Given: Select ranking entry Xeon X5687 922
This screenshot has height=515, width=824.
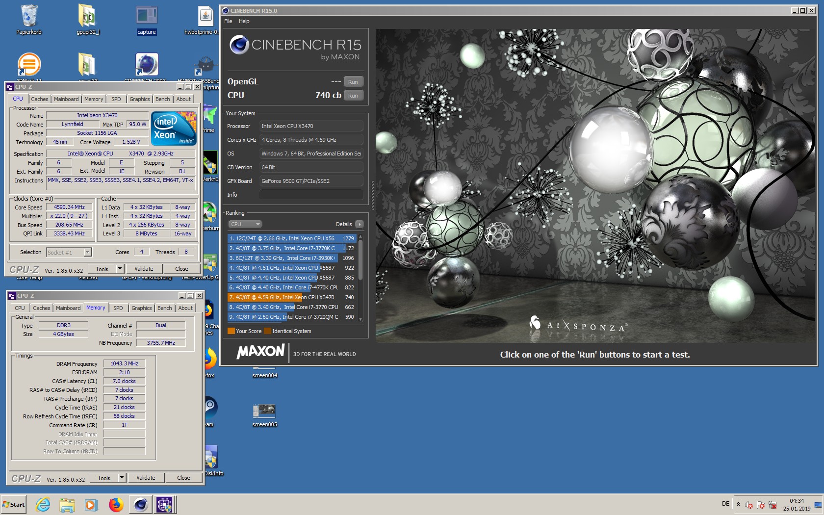Looking at the screenshot, I should coord(292,268).
